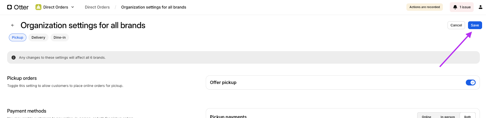The image size is (486, 118).
Task: Open the Direct Orders breadcrumb link
Action: 97,7
